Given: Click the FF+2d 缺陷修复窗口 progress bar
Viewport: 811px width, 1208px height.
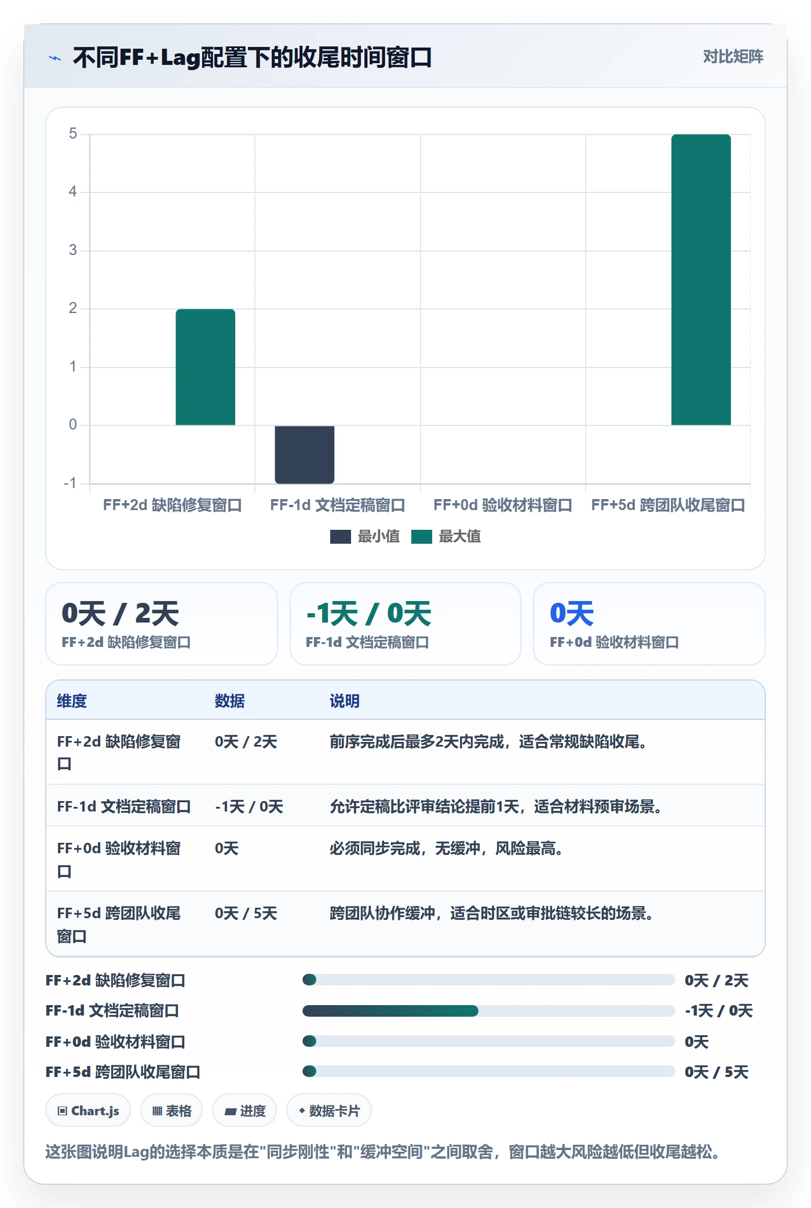Looking at the screenshot, I should click(488, 980).
